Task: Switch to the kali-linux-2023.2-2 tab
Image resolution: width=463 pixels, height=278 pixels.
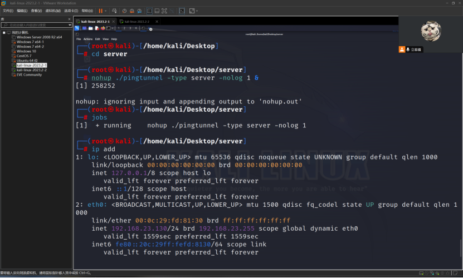Action: [x=137, y=22]
